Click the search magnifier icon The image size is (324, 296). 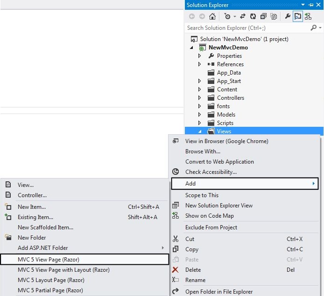[313, 28]
